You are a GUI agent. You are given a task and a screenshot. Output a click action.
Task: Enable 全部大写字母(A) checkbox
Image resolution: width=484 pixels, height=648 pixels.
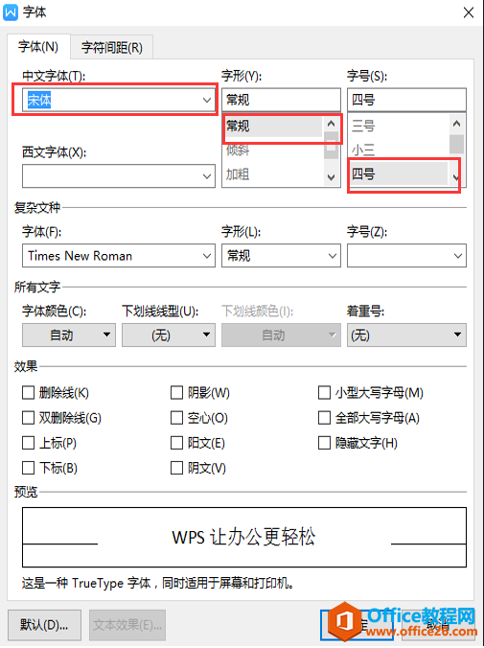(x=325, y=418)
